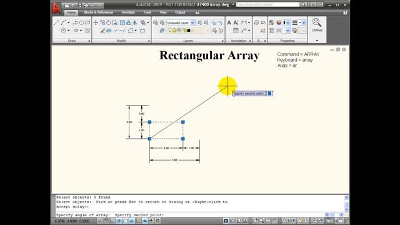Pick the Circle draw tool
Image resolution: width=400 pixels, height=225 pixels.
(x=64, y=31)
